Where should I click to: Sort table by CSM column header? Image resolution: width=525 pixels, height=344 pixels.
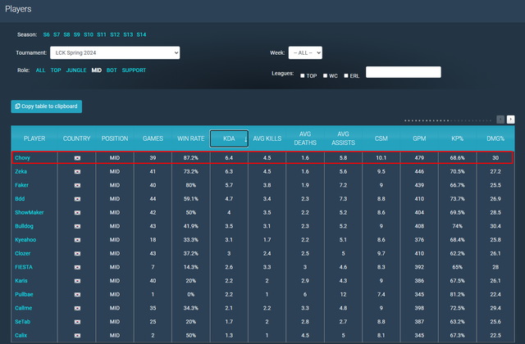click(381, 138)
